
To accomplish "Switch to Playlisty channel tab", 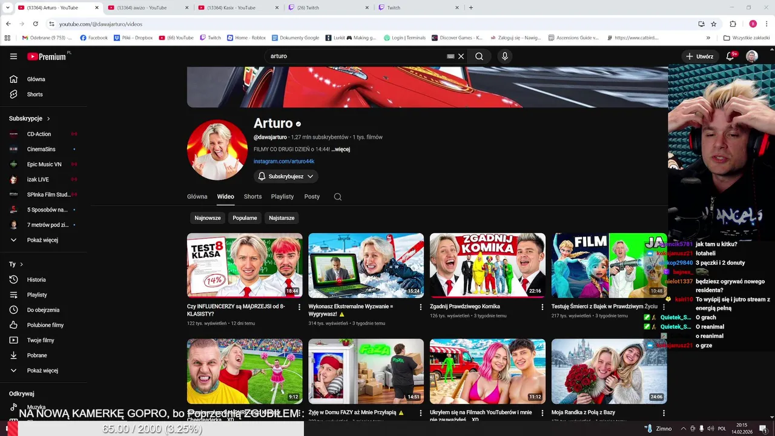I will click(x=282, y=197).
